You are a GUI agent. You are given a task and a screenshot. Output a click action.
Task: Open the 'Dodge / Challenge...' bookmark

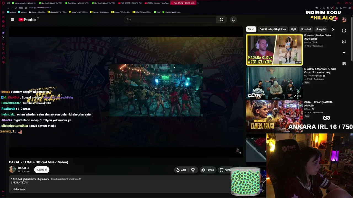coord(100,12)
